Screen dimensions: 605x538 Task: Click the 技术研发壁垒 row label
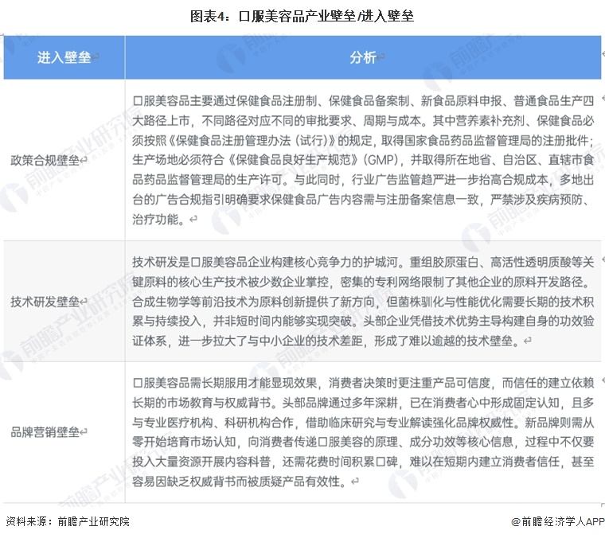pos(45,302)
